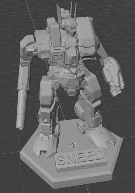The width and height of the screenshot is (135, 193).
Task: Click the muzzle opening of the cannon
Action: tap(20, 129)
